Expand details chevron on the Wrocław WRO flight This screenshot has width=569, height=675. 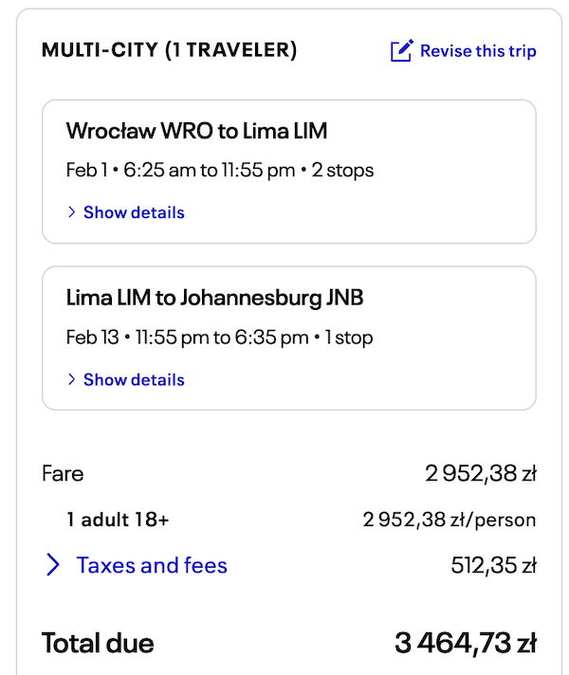tap(72, 212)
